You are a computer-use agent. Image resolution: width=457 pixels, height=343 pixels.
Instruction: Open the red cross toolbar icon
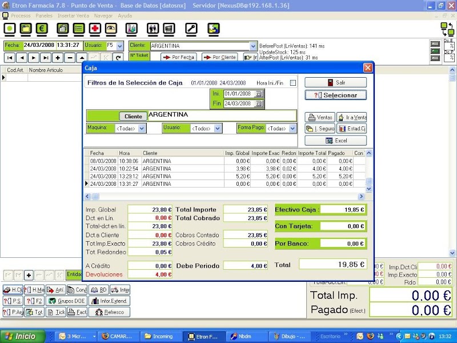(x=95, y=29)
